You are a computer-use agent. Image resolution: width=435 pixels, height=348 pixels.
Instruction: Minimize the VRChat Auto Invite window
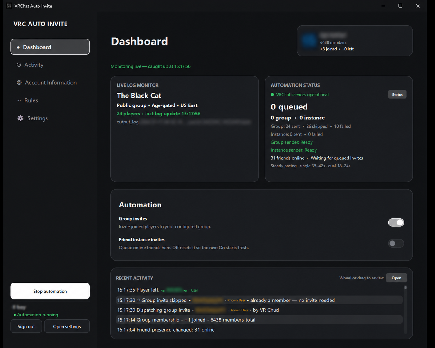383,6
